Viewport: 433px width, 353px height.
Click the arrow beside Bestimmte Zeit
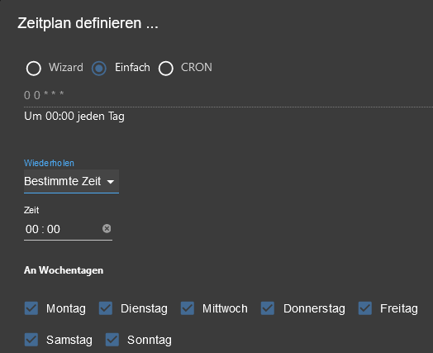[111, 182]
